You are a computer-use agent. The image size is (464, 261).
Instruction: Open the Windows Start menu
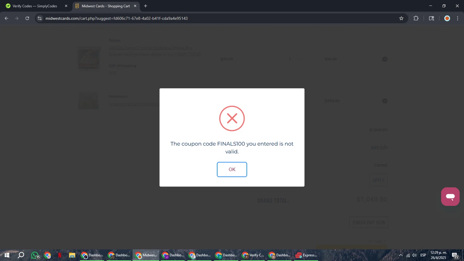[x=7, y=255]
